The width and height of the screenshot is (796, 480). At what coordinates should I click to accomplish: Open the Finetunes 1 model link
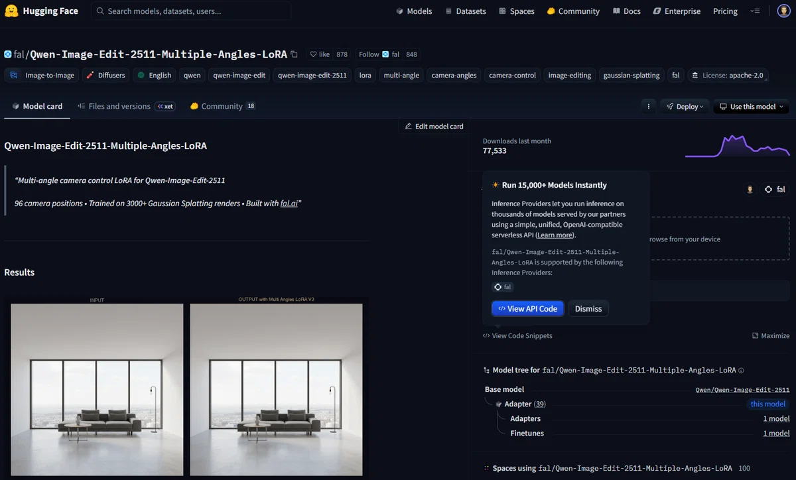pyautogui.click(x=776, y=433)
